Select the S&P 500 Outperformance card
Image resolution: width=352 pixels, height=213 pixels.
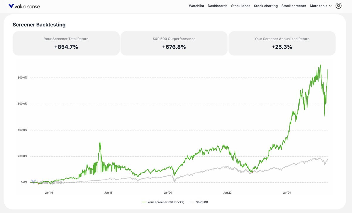tap(174, 43)
